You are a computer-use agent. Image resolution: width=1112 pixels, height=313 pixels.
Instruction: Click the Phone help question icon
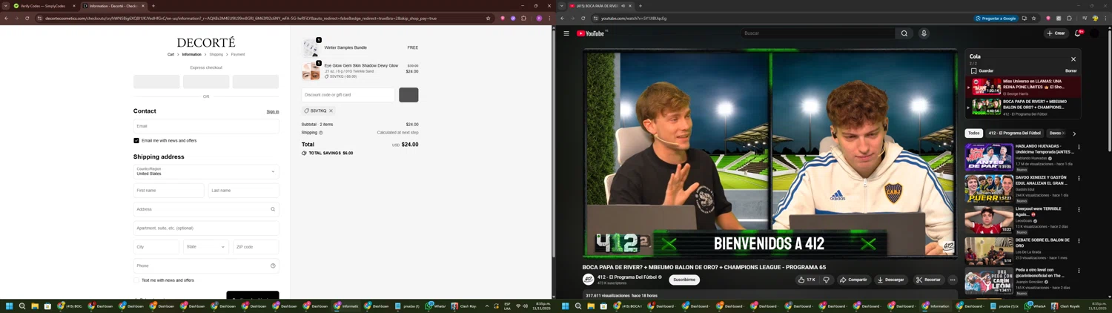pyautogui.click(x=273, y=266)
